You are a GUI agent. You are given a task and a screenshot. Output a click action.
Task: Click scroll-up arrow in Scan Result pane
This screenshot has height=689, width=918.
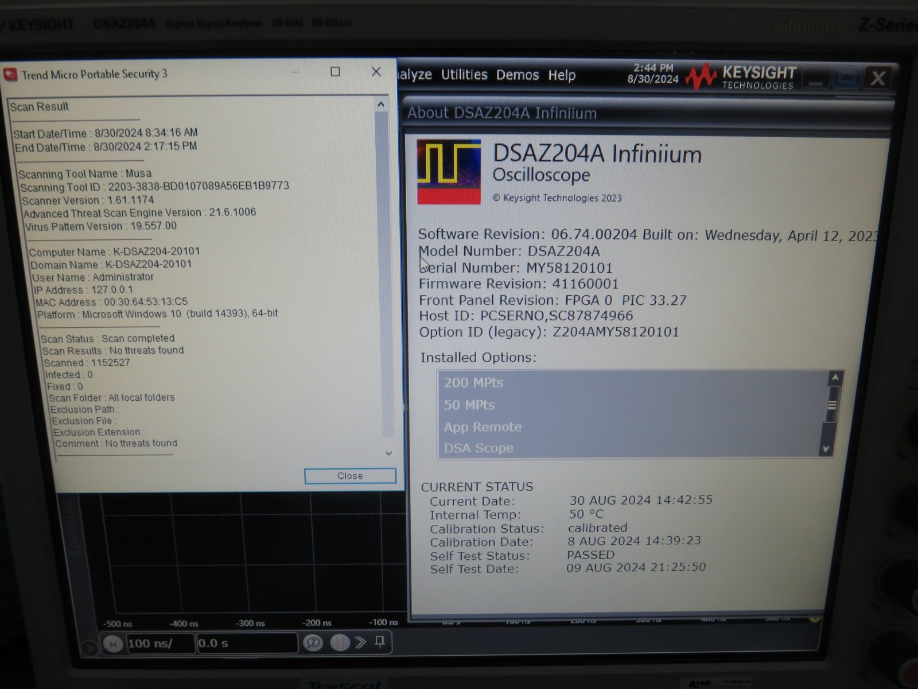381,104
